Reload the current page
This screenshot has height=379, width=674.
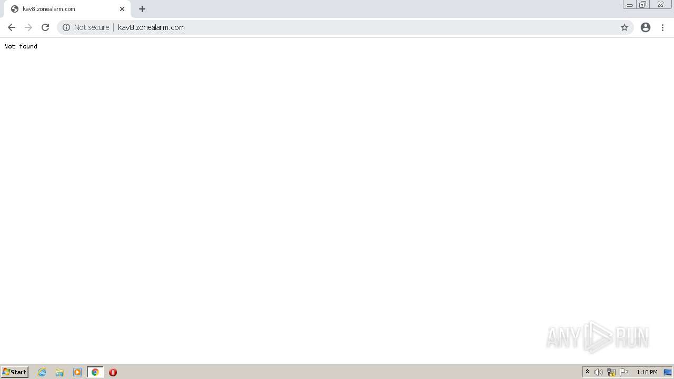(x=45, y=27)
